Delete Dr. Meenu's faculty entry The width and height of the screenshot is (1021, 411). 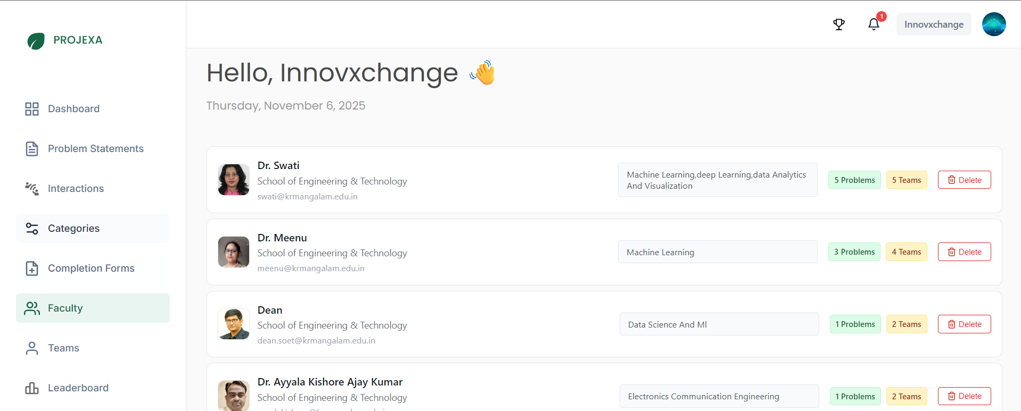[x=964, y=252]
